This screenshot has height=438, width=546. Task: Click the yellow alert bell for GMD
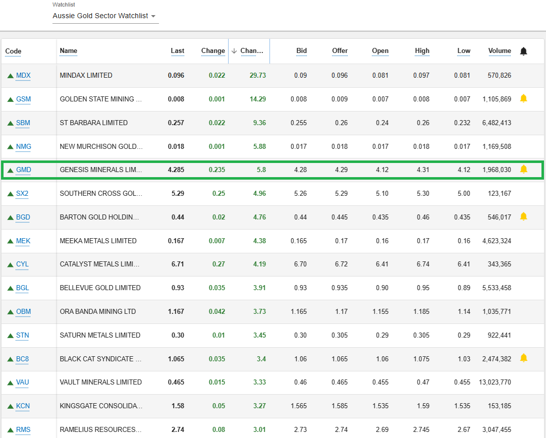click(x=523, y=169)
